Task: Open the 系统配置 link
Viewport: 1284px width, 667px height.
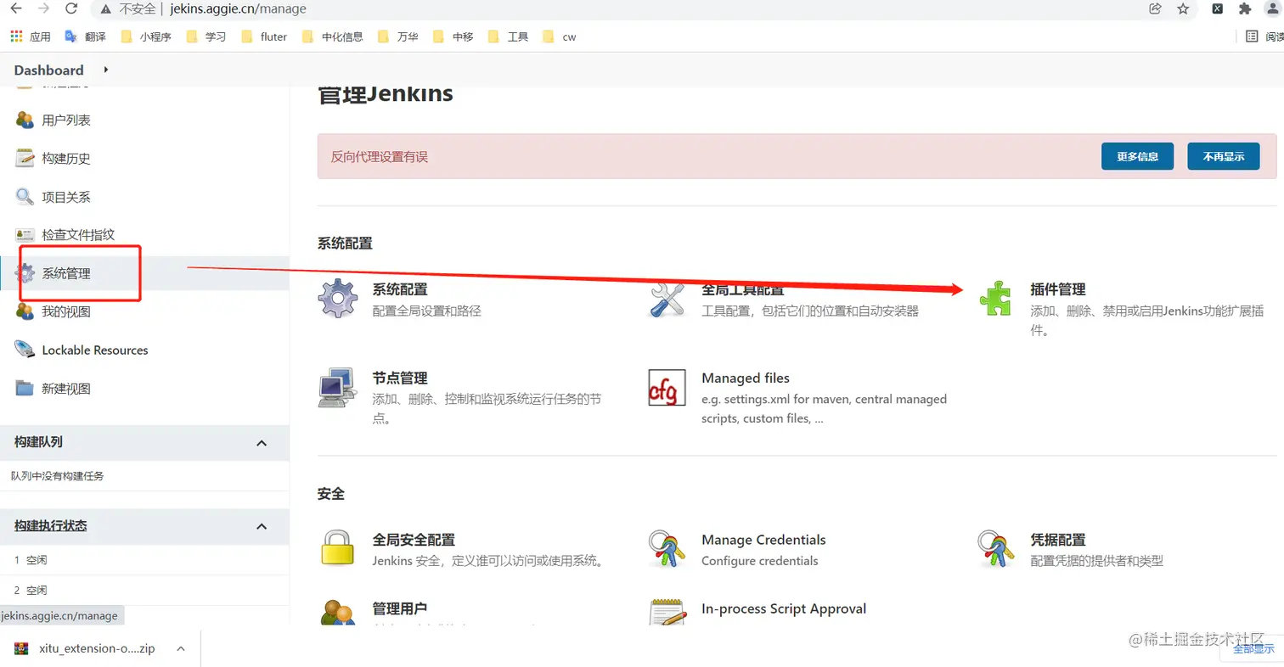Action: pyautogui.click(x=400, y=289)
